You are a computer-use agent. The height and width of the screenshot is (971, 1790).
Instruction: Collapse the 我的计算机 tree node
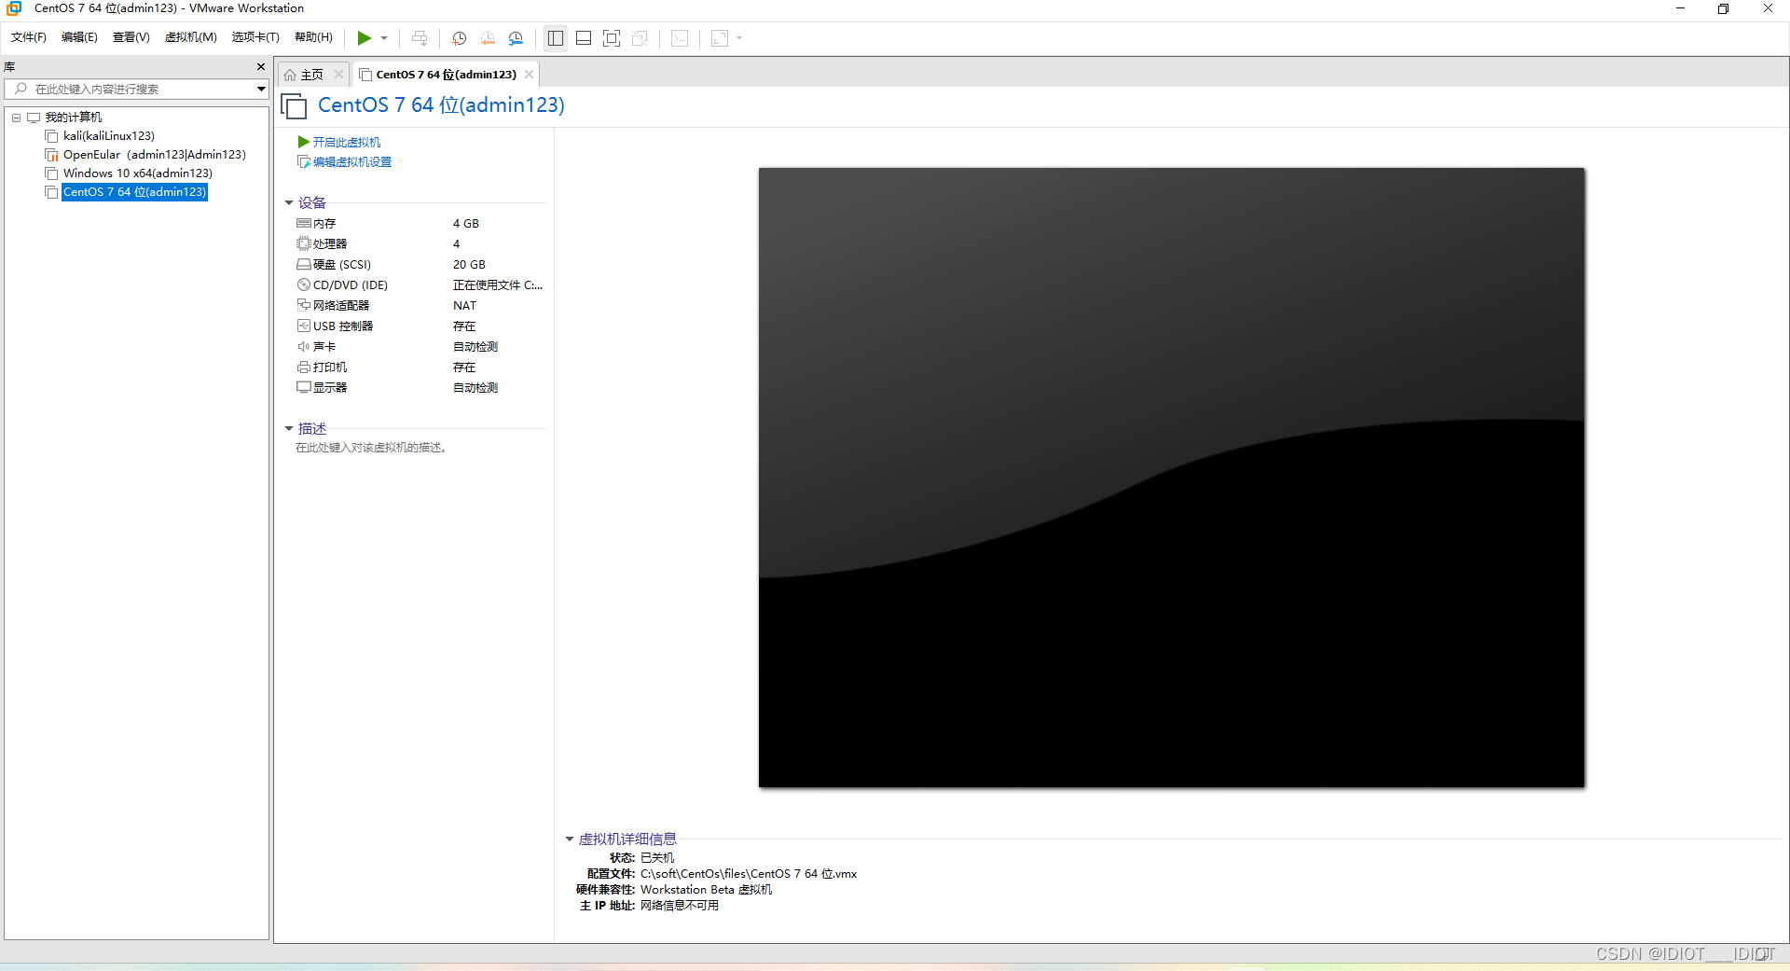16,118
